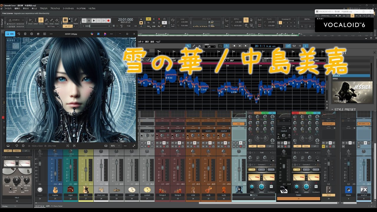Select the pencil tool in VOCALOID editor
This screenshot has height=212, width=377.
coord(194,46)
